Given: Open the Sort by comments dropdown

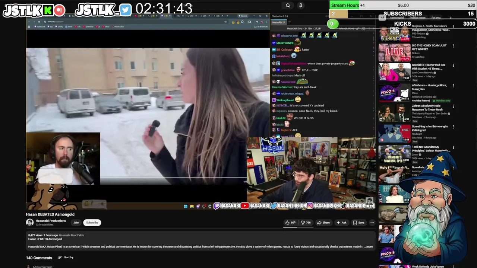Looking at the screenshot, I should [x=66, y=258].
